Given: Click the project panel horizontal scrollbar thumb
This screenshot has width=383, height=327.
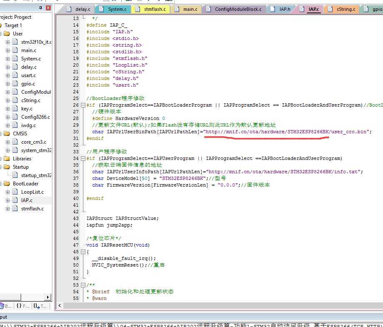Looking at the screenshot, I should pos(10,297).
